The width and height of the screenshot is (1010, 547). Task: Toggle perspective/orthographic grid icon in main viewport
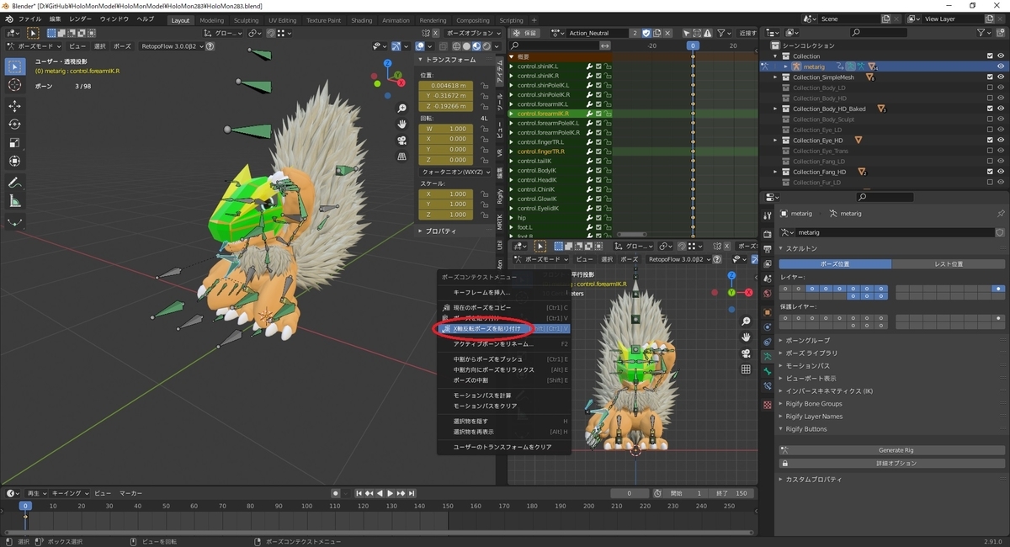[x=402, y=157]
